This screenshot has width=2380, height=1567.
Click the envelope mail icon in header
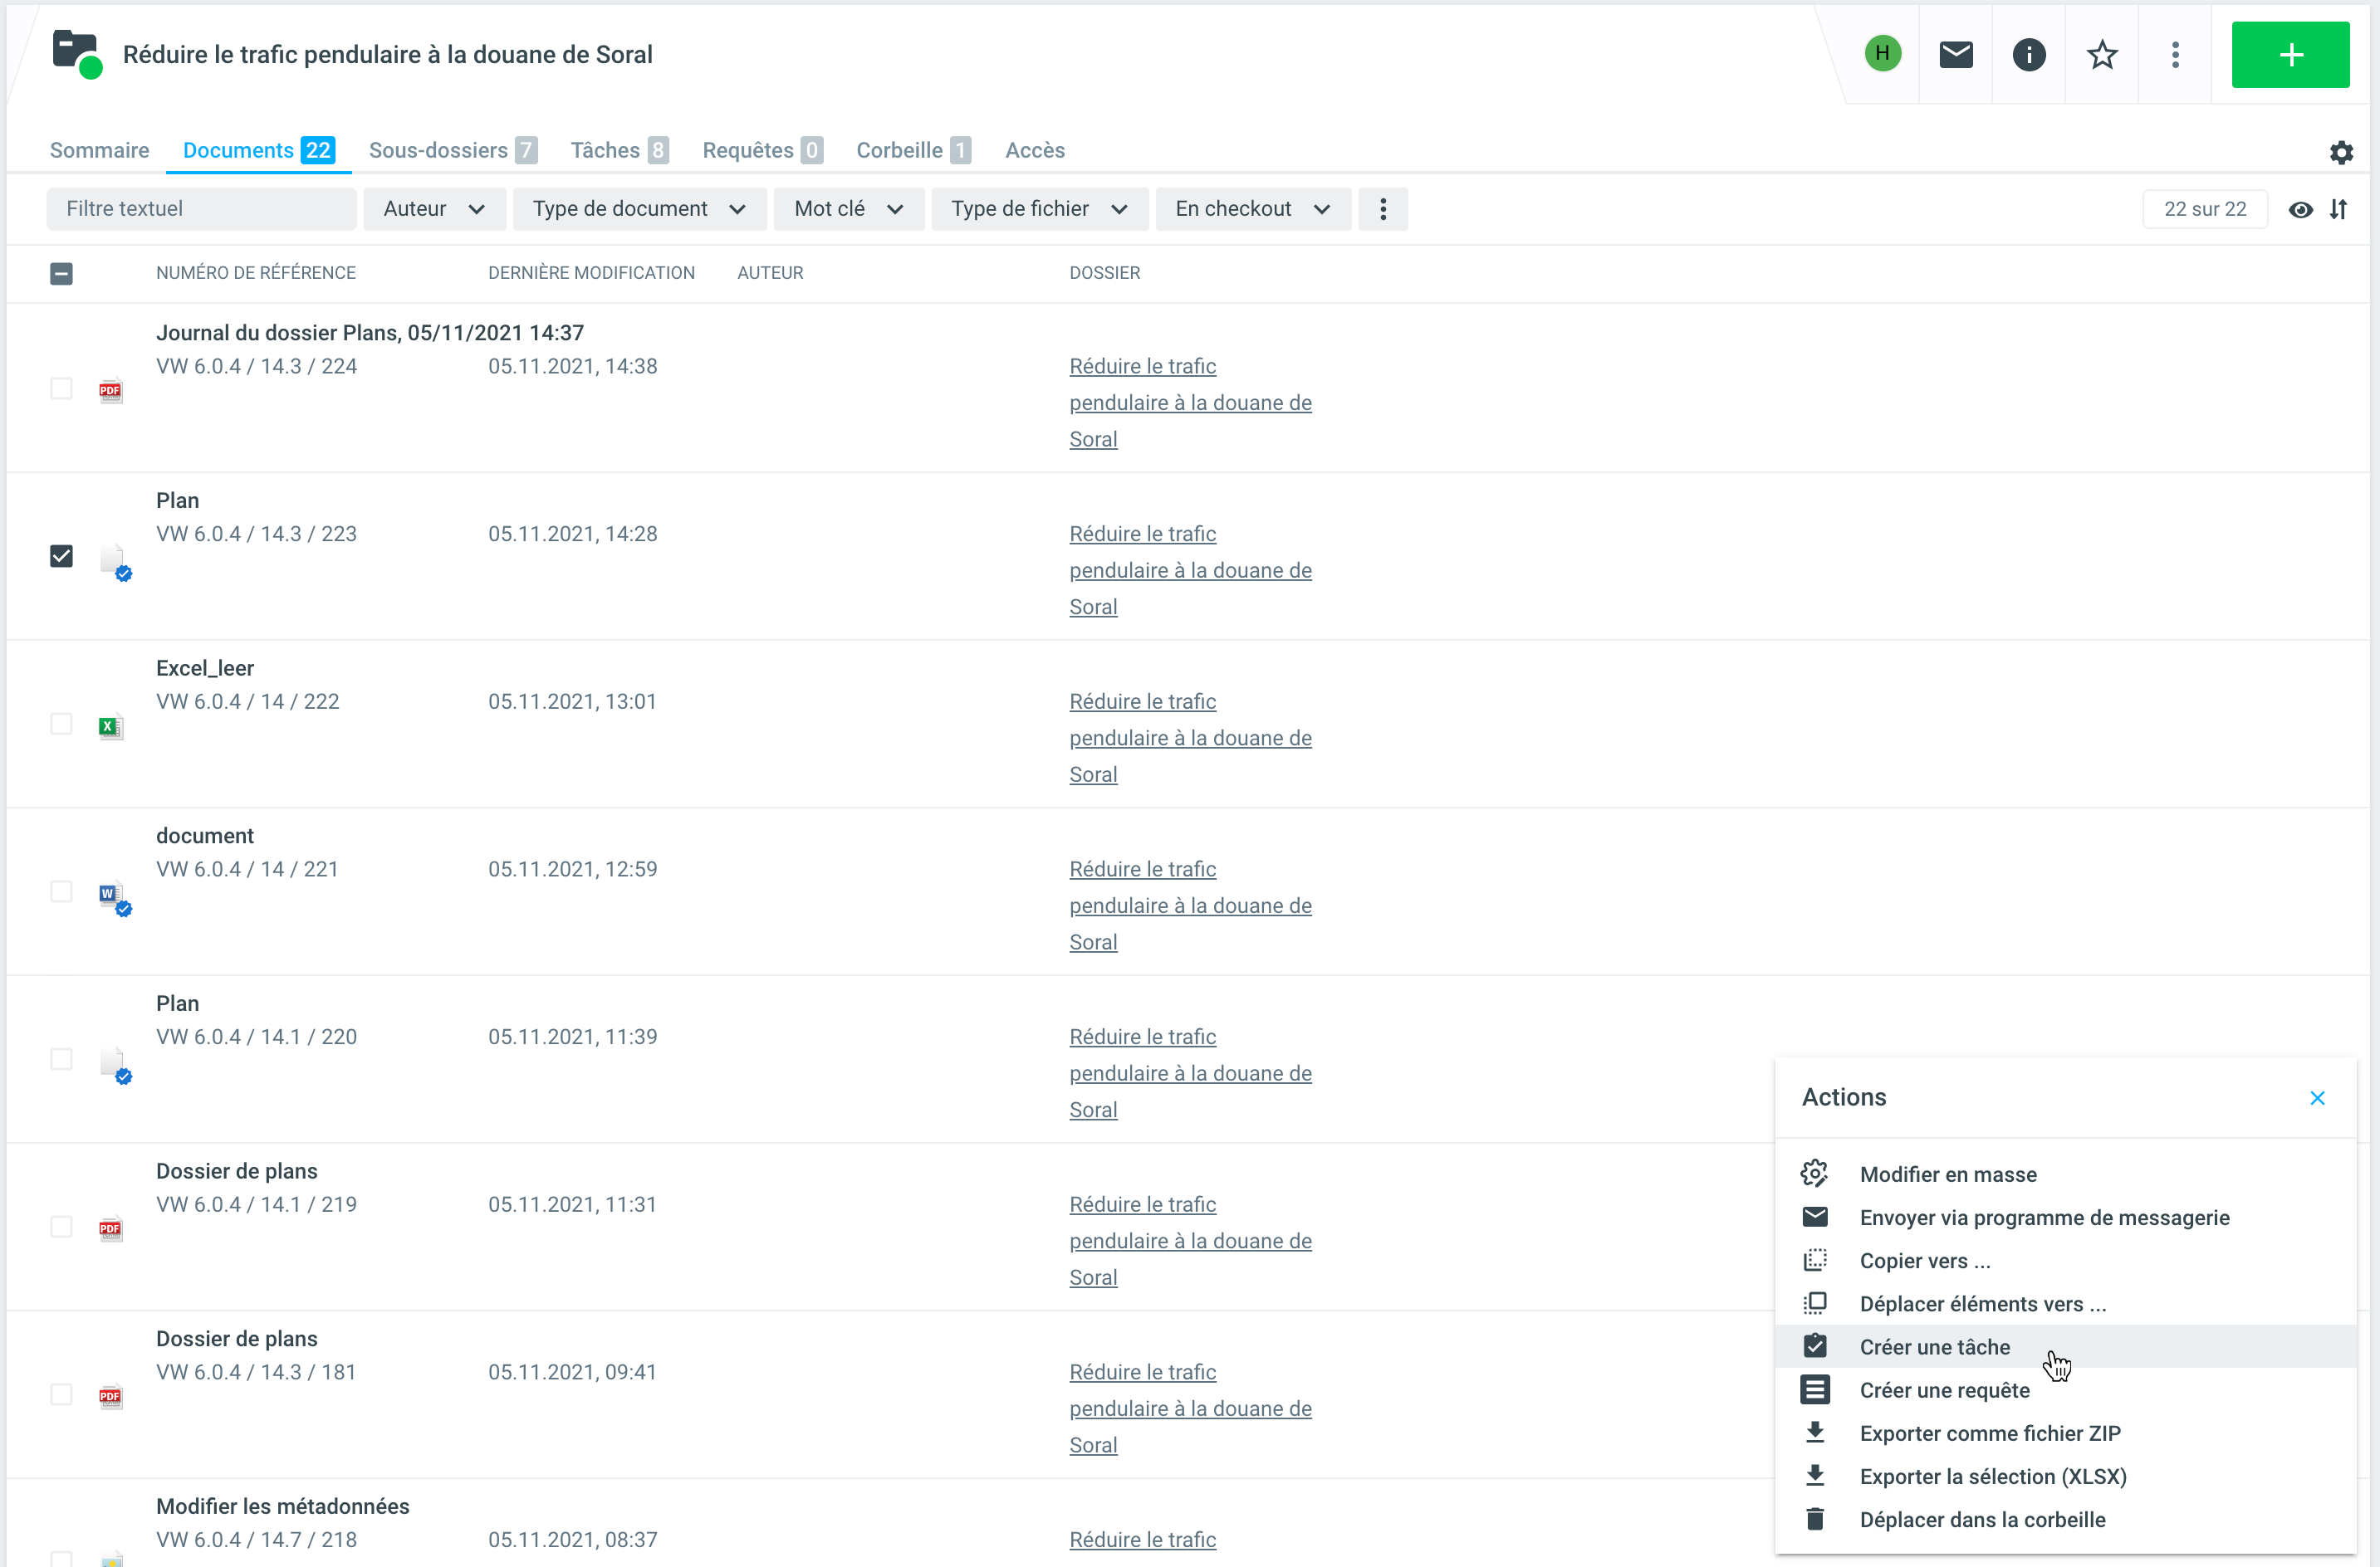1955,54
